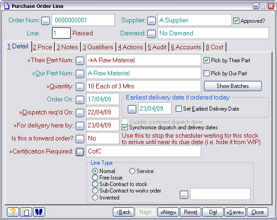Open Their Part Num lookup button
Viewport: 277px width, 220px height.
pyautogui.click(x=80, y=61)
